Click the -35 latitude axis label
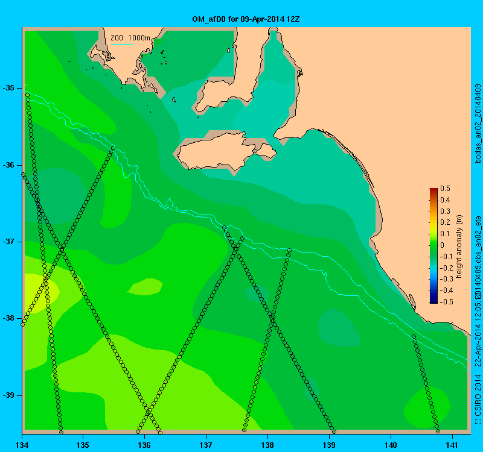Image resolution: width=483 pixels, height=452 pixels. (8, 88)
